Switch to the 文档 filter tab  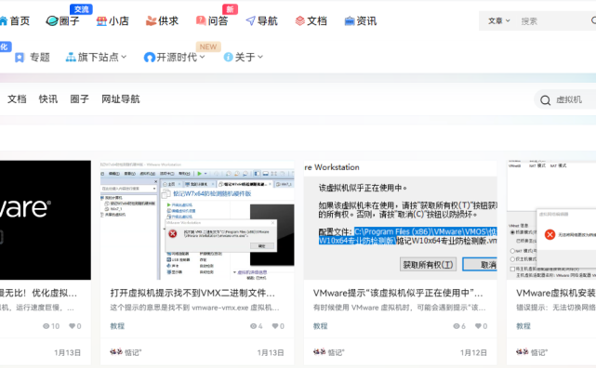point(17,99)
